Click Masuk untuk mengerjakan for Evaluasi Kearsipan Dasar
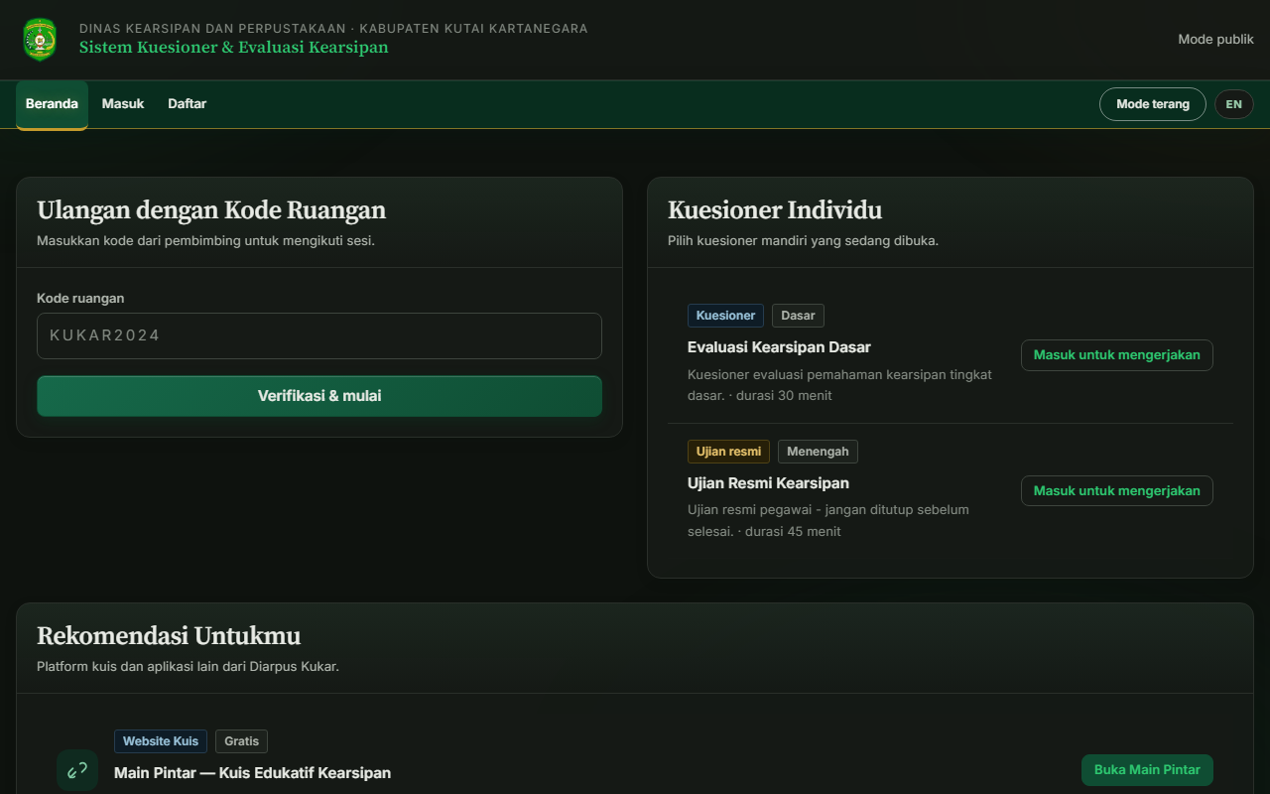Screen dimensions: 1270x794 1117,355
